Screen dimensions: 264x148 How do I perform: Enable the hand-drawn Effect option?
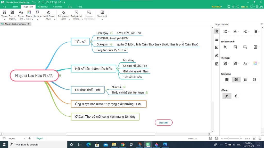coord(236,96)
